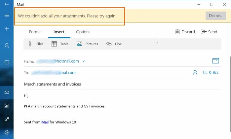
Task: Open the People app icon
Action: tap(7, 119)
